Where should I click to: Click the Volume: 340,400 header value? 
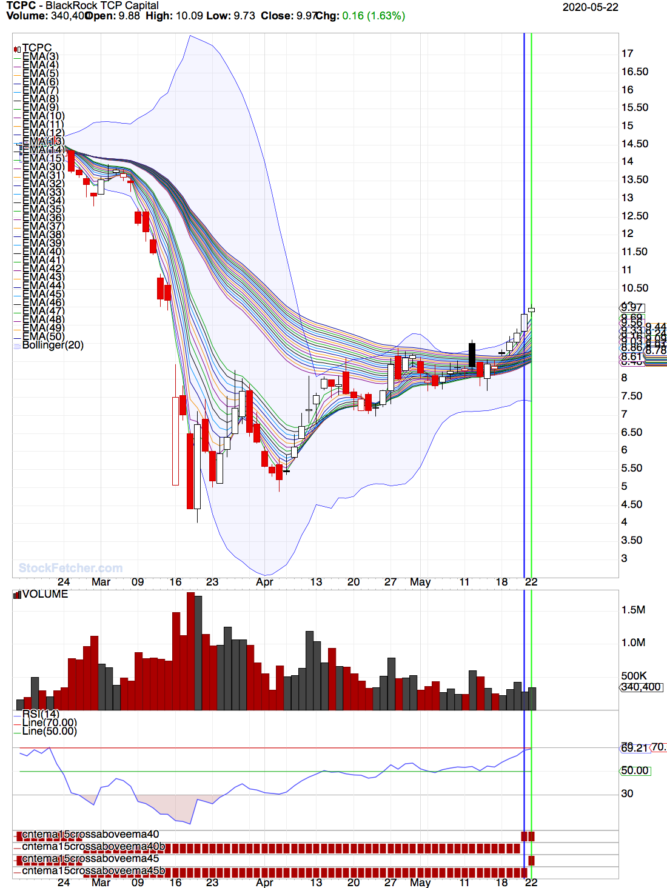(x=48, y=16)
